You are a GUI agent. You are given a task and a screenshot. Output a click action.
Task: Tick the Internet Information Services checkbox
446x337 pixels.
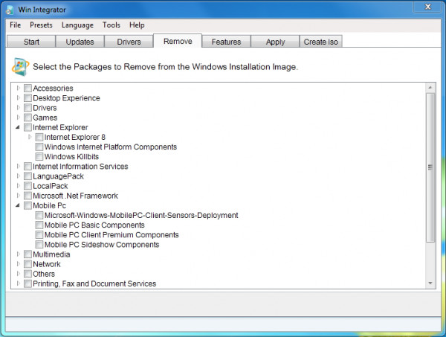click(x=28, y=166)
